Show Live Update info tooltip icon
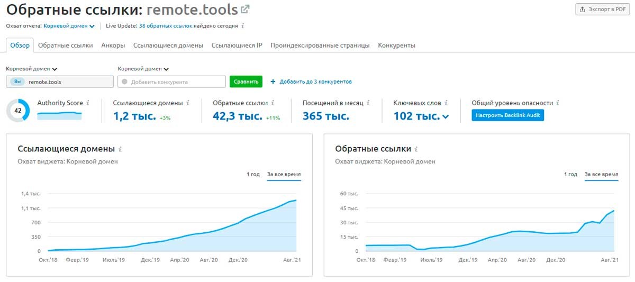Screen dimensions: 635x282 pos(242,25)
